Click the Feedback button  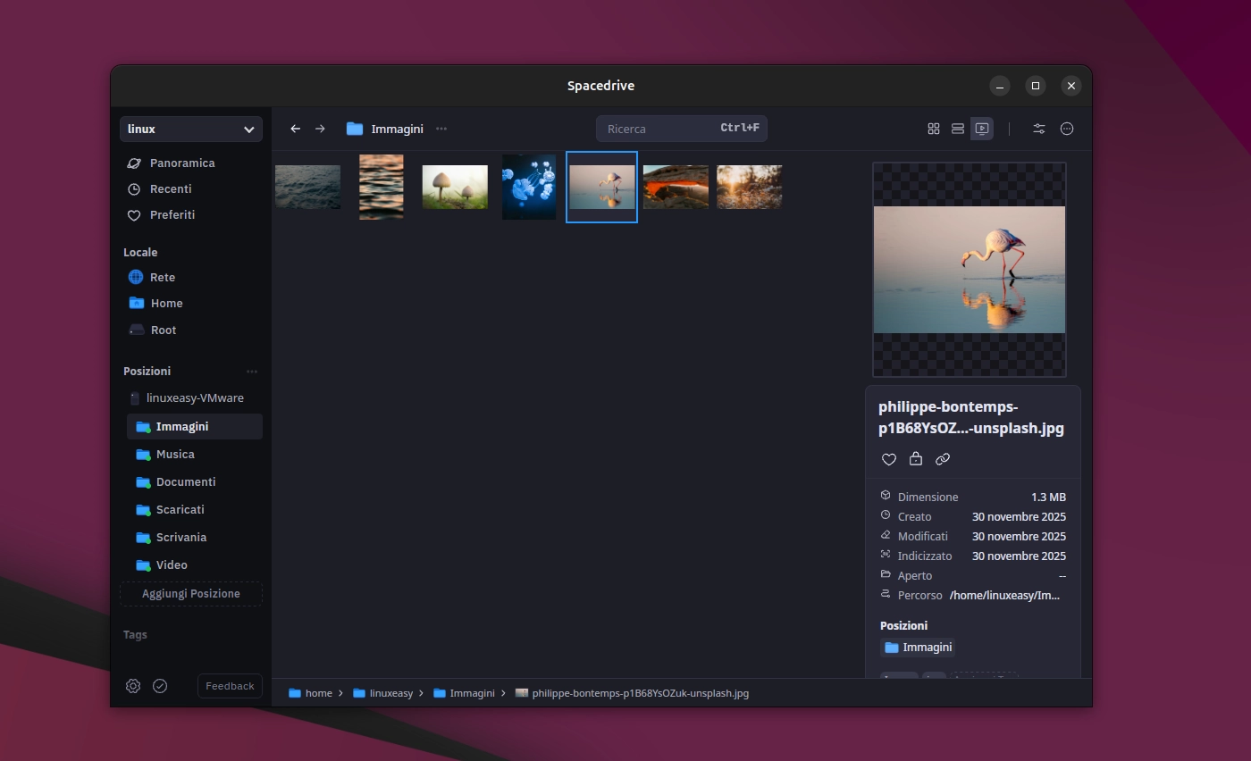[230, 686]
